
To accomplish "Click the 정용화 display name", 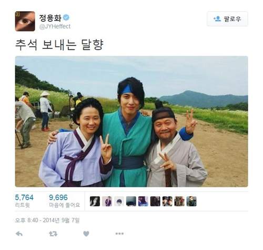I will tap(50, 18).
